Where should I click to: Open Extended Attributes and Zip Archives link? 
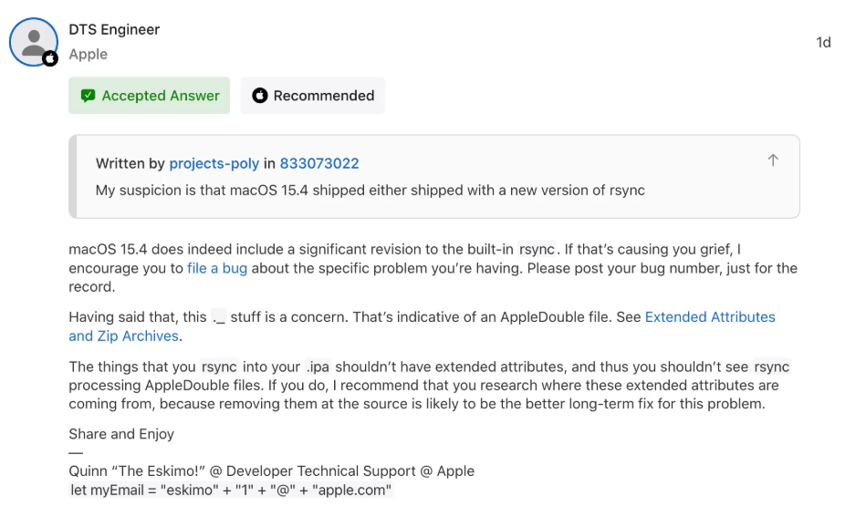pos(422,326)
